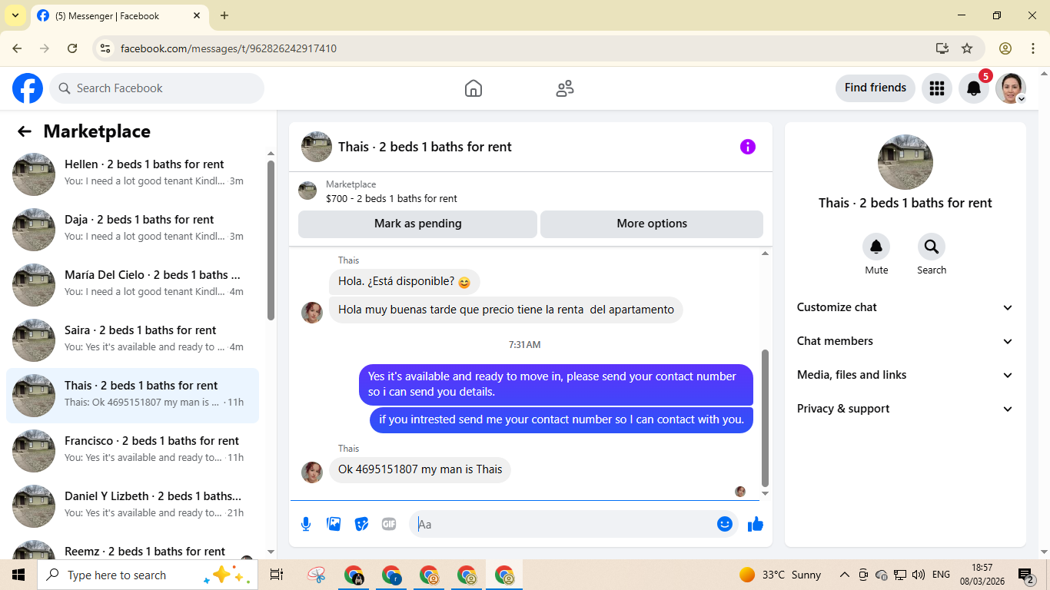Choose a GIF icon
Screen dimensions: 1050x590
click(389, 524)
